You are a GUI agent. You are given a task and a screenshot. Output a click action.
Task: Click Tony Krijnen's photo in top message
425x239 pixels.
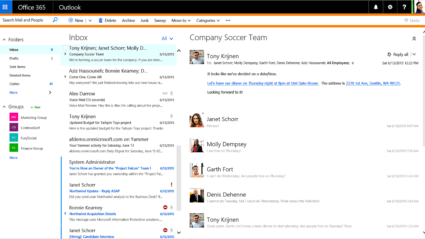pyautogui.click(x=197, y=57)
